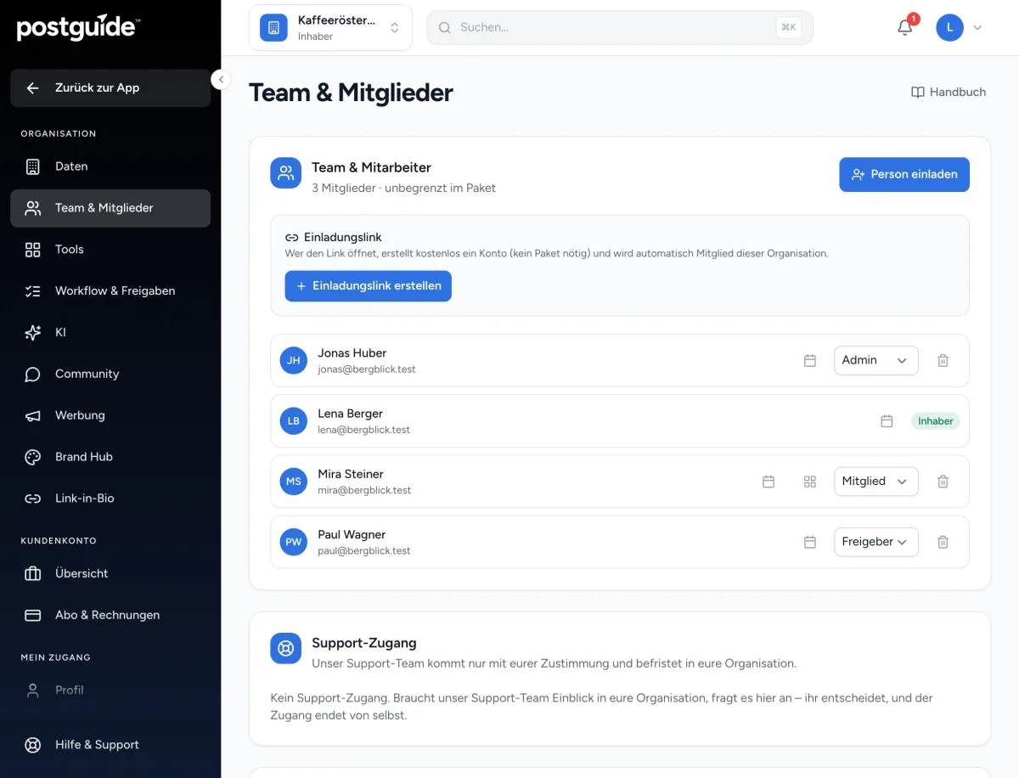
Task: Go to Abo & Rechnungen
Action: point(110,616)
